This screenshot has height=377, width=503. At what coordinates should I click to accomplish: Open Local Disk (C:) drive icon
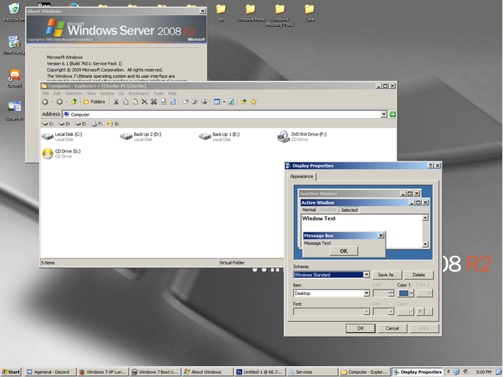(x=48, y=137)
